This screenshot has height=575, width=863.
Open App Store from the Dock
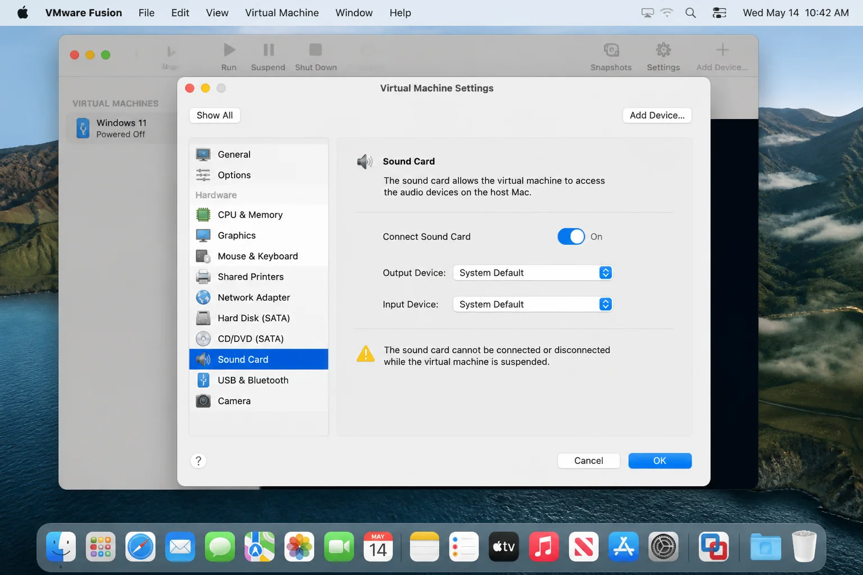623,546
